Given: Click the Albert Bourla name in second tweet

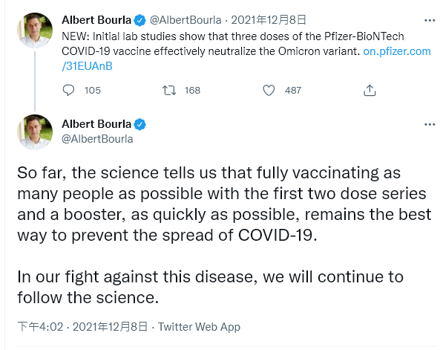Looking at the screenshot, I should [x=96, y=124].
